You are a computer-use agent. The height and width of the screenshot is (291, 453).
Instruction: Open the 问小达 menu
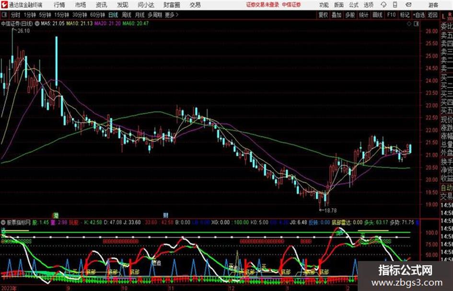point(146,5)
